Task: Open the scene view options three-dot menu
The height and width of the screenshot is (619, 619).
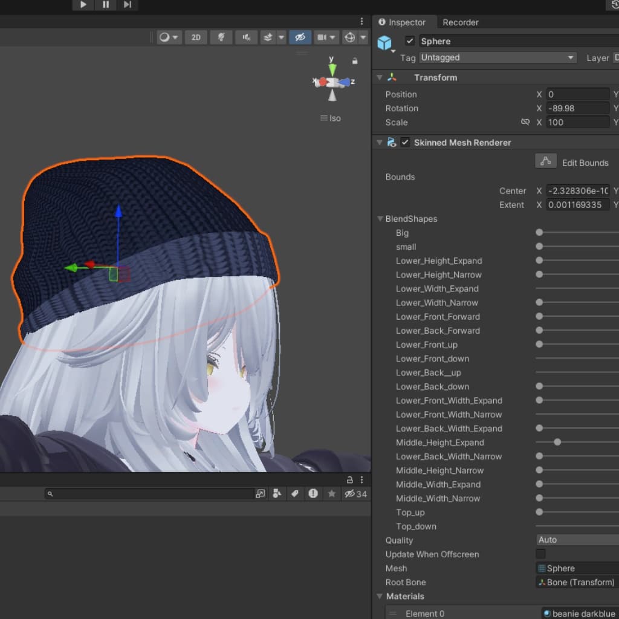Action: pyautogui.click(x=361, y=21)
